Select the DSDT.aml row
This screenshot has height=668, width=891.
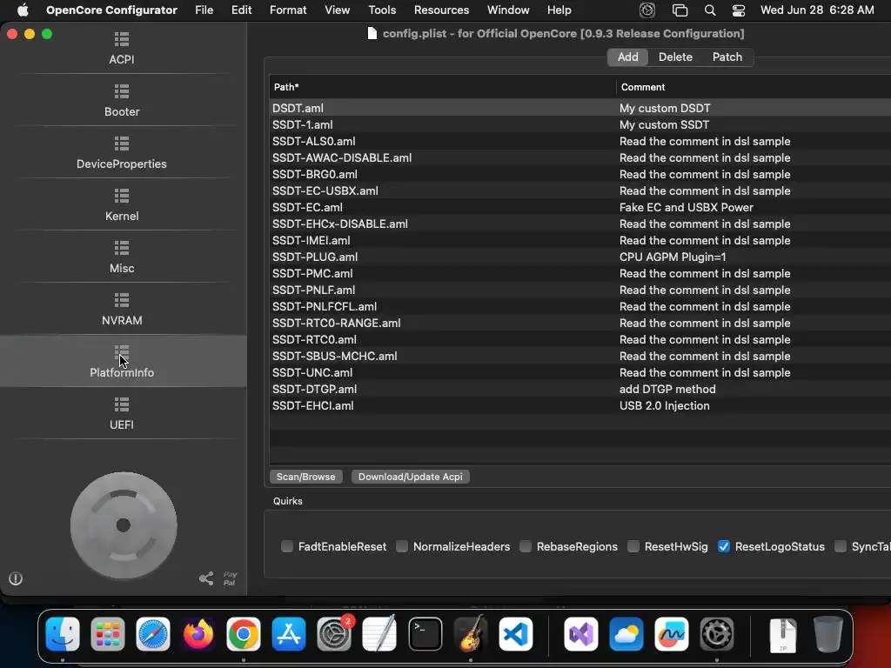coord(580,108)
